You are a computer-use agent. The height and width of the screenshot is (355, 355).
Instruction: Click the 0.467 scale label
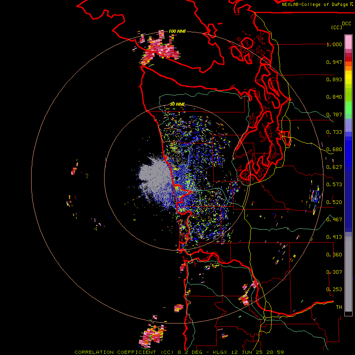click(x=334, y=220)
